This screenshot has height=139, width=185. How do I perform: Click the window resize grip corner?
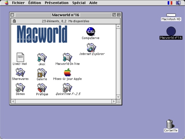tap(118, 102)
